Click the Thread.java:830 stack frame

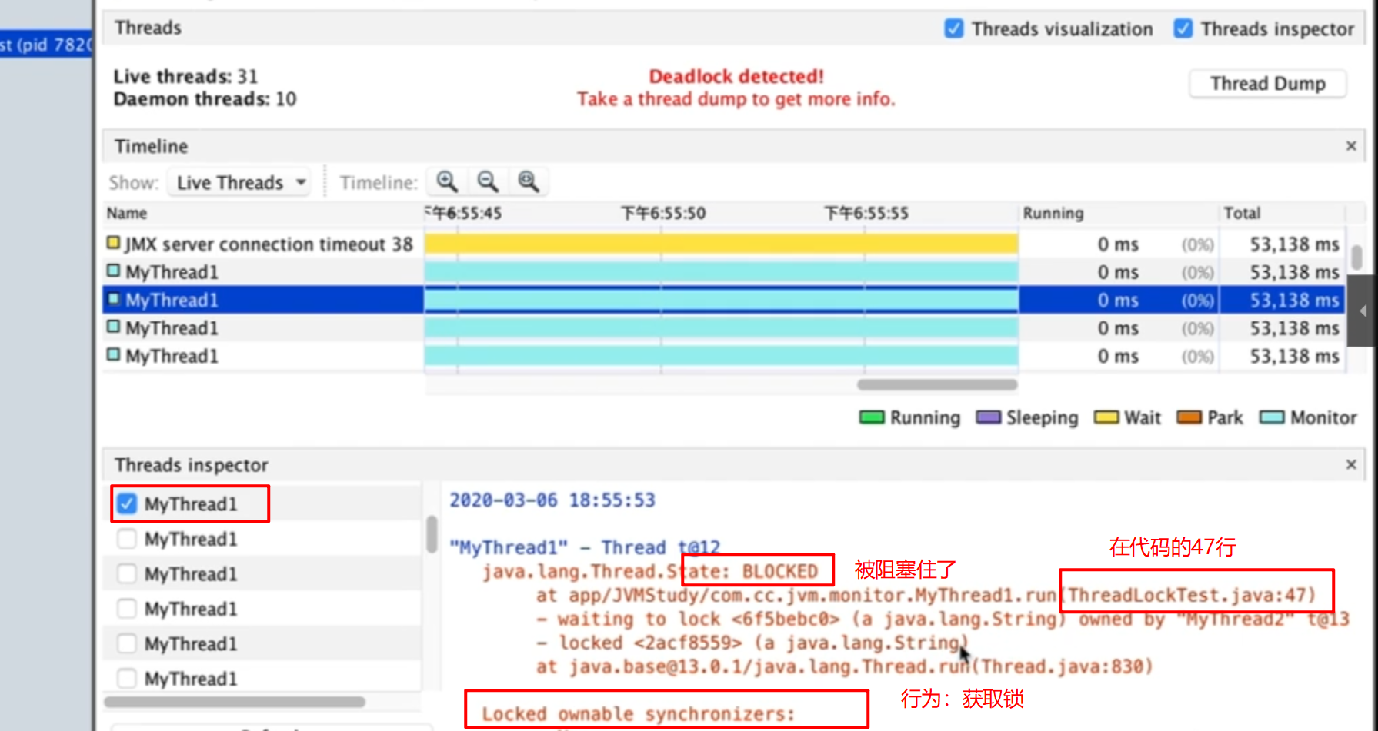844,666
